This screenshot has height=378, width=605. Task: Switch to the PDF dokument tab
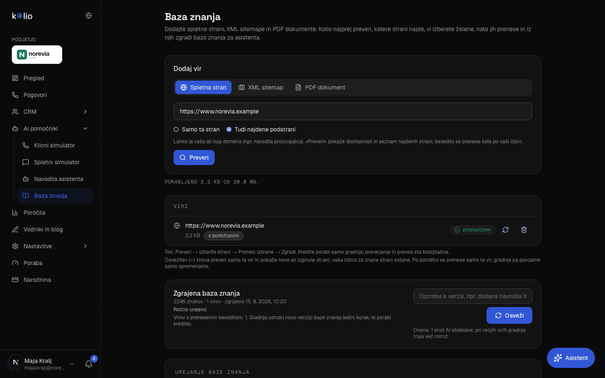(320, 87)
